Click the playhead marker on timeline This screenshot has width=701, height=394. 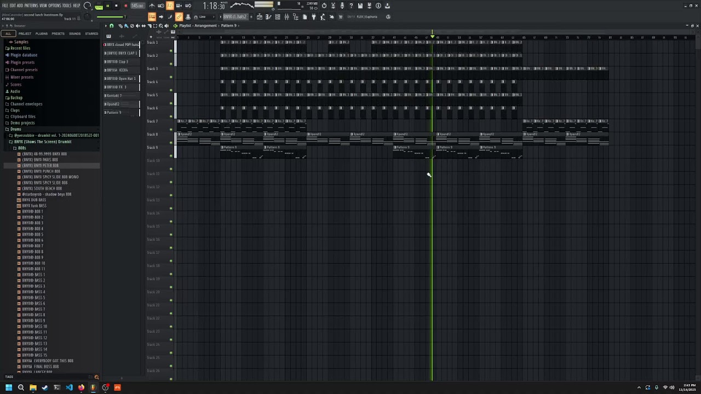tap(432, 36)
